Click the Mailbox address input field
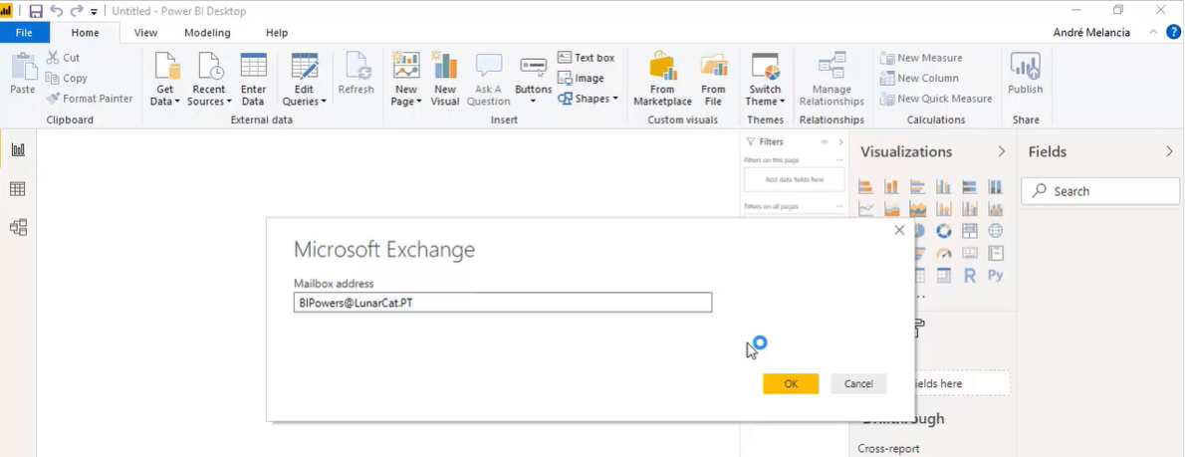Screen dimensions: 1185x457 (503, 302)
